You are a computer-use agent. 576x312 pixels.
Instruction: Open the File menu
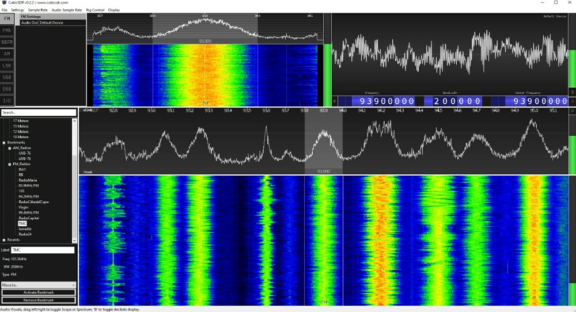click(5, 10)
